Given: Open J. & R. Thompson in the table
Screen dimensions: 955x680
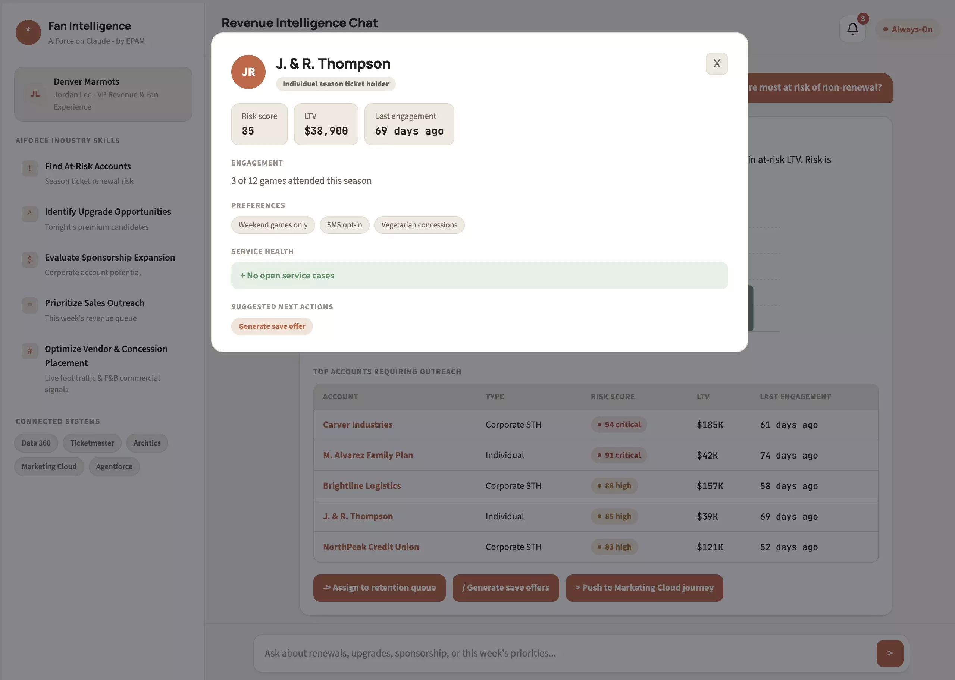Looking at the screenshot, I should [x=358, y=516].
